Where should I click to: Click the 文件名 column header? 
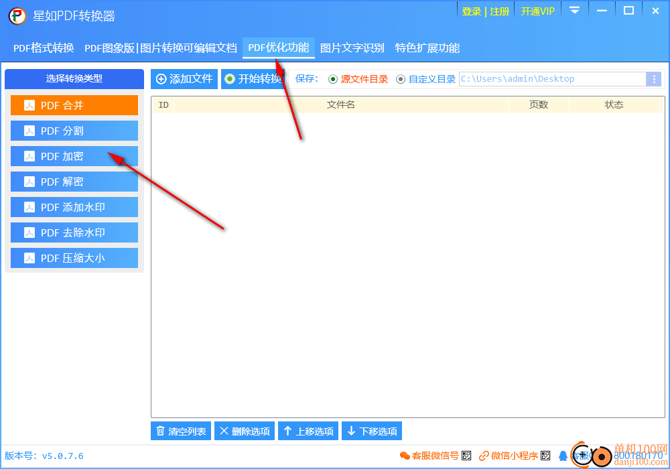click(341, 105)
